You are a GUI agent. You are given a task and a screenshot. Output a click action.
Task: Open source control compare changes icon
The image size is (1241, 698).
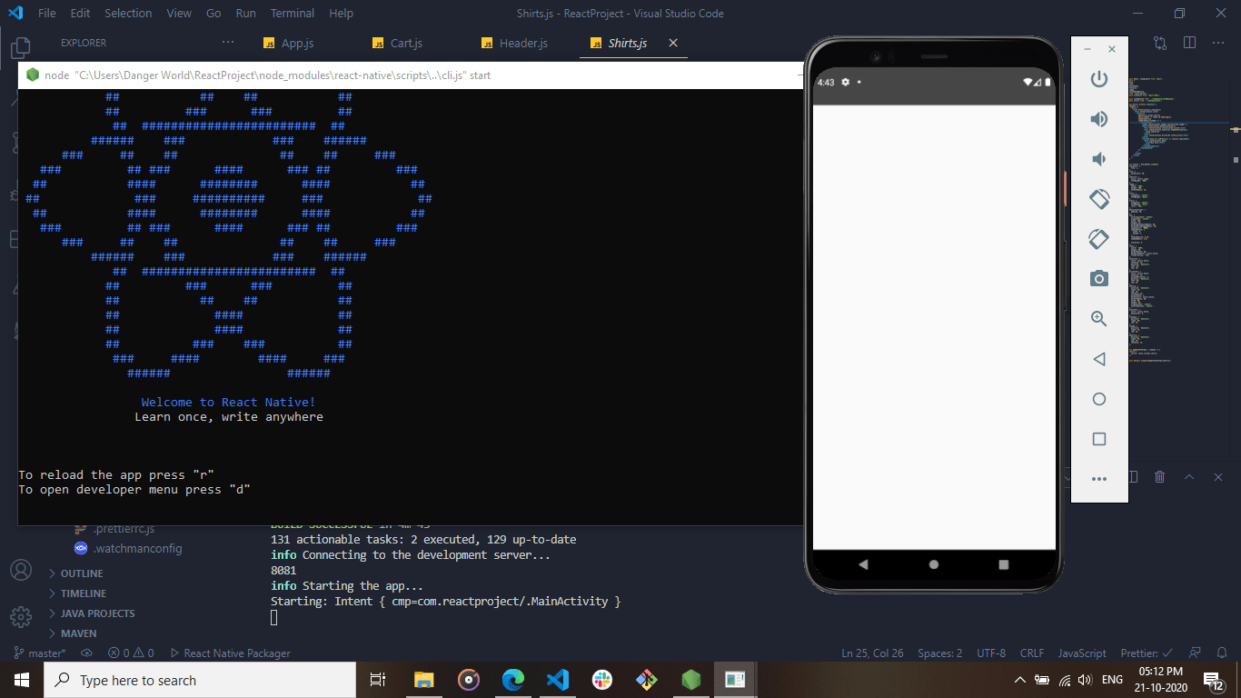point(1160,43)
